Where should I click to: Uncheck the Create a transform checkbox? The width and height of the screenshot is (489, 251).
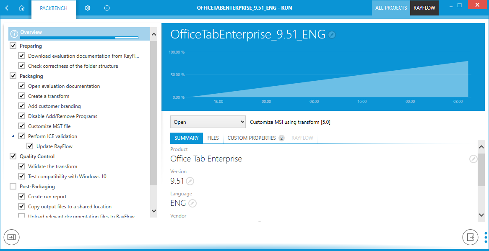point(21,96)
